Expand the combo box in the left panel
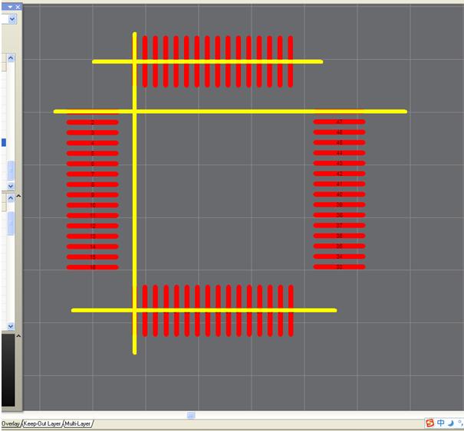This screenshot has width=464, height=431. [x=12, y=19]
